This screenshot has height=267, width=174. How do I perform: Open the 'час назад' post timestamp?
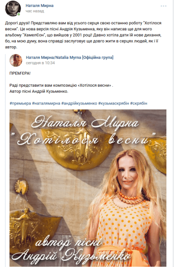point(35,11)
